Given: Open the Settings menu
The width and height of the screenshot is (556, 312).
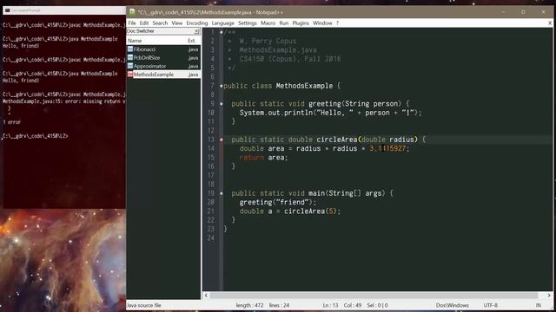Looking at the screenshot, I should (x=247, y=23).
